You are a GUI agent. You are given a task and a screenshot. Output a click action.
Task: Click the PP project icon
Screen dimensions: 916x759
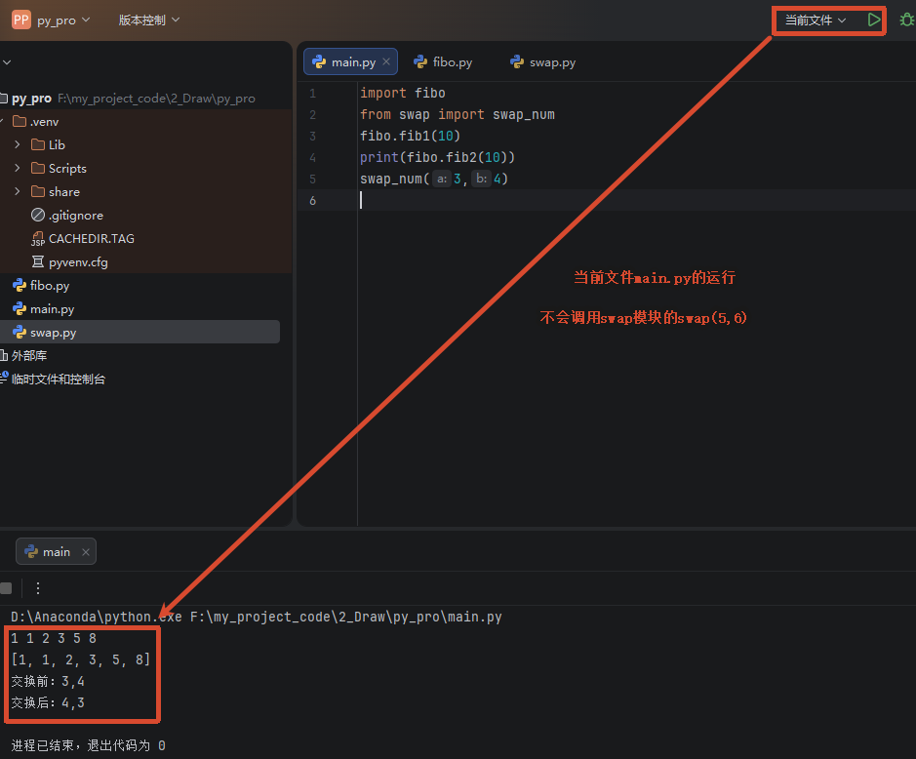pyautogui.click(x=21, y=20)
